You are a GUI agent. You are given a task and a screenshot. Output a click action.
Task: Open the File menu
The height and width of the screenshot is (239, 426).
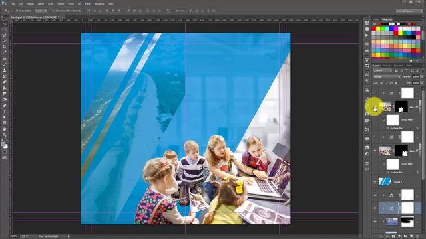pos(13,4)
